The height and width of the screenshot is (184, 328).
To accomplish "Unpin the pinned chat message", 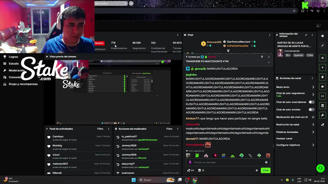I will pos(262,57).
